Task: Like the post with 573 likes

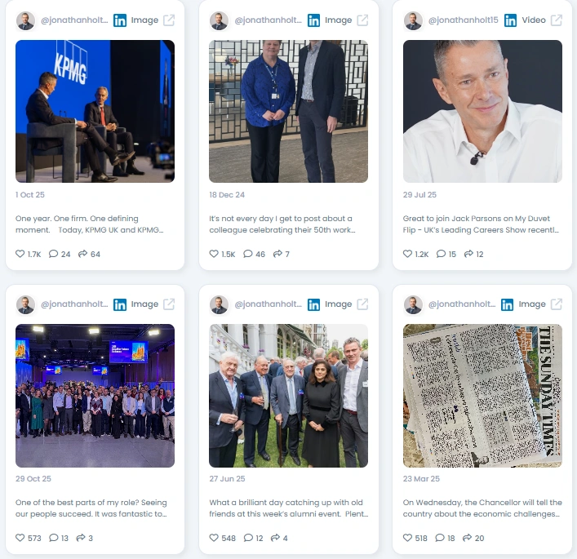Action: click(x=20, y=538)
